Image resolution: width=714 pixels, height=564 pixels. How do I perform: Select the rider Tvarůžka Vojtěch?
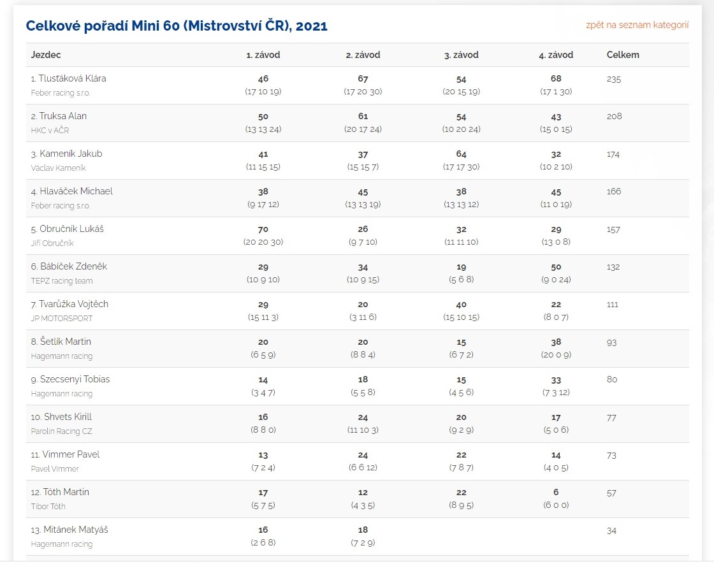73,303
